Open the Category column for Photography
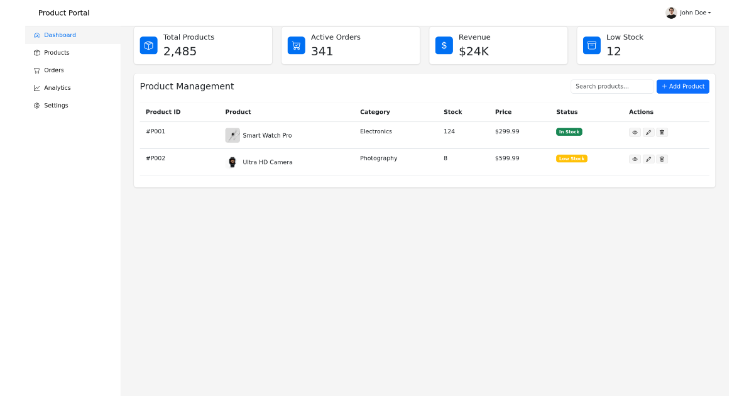The height and width of the screenshot is (396, 754). (378, 158)
